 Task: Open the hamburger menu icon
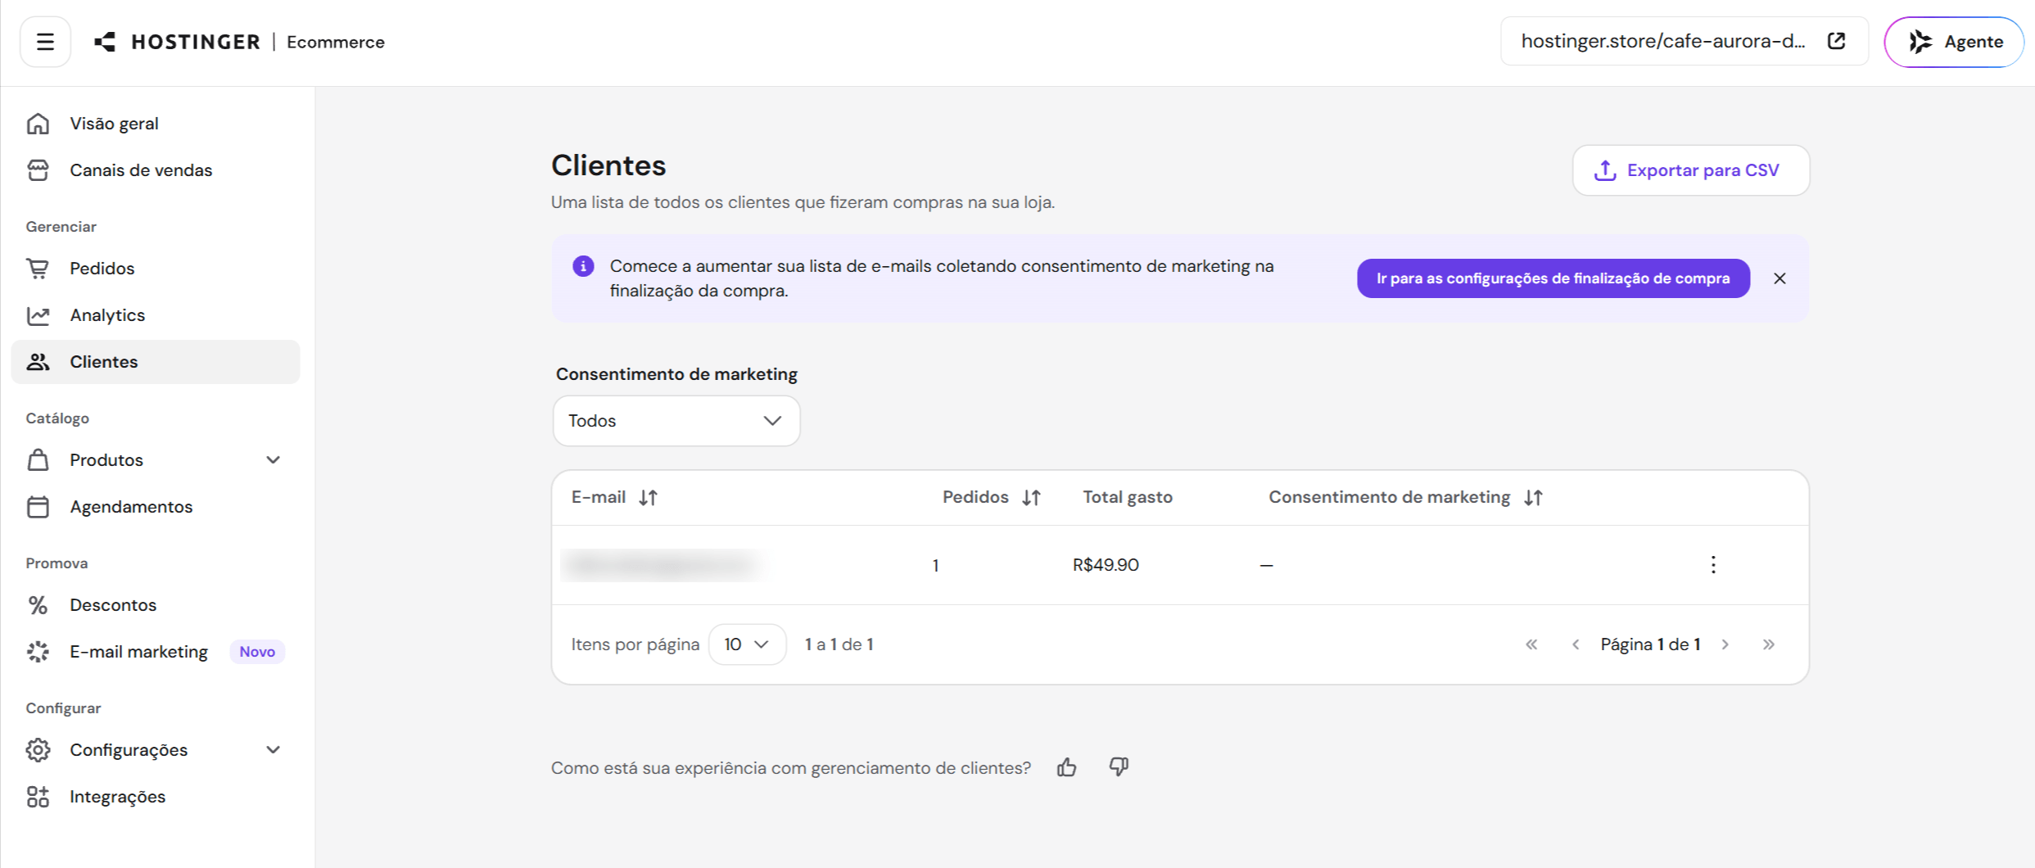(45, 42)
